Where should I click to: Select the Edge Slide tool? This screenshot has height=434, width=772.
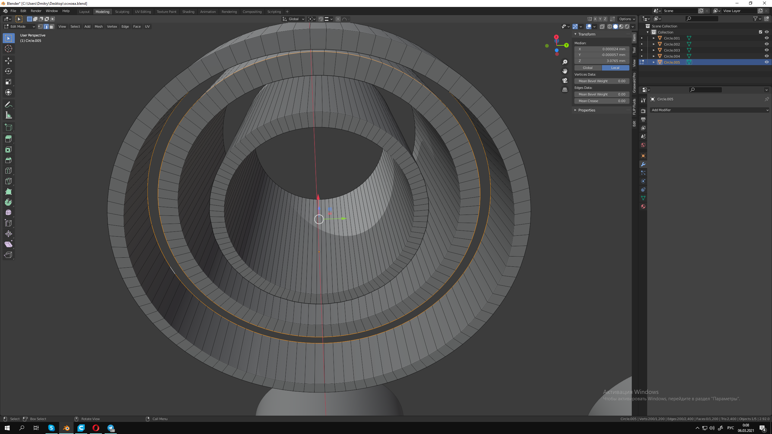coord(8,223)
